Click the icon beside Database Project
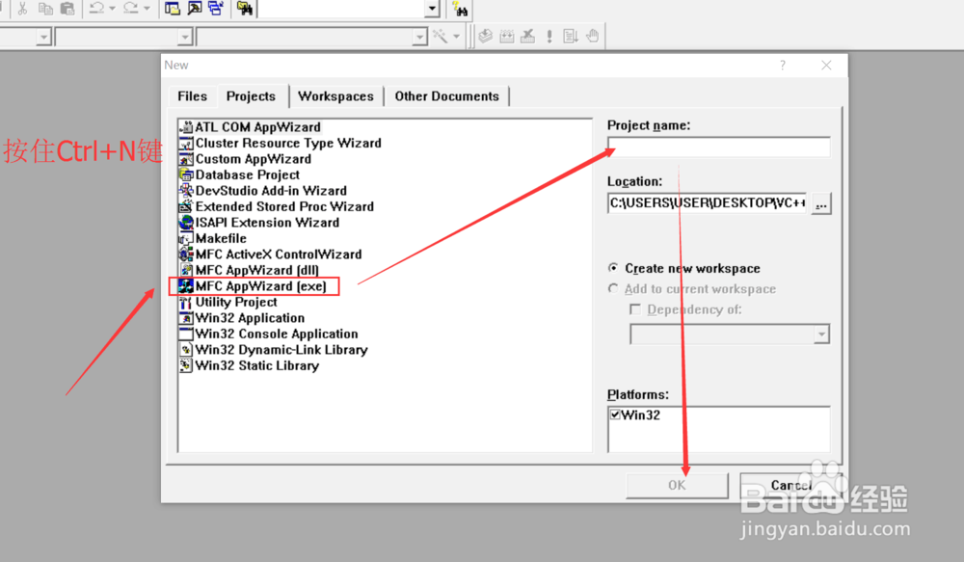The height and width of the screenshot is (562, 964). (x=186, y=174)
